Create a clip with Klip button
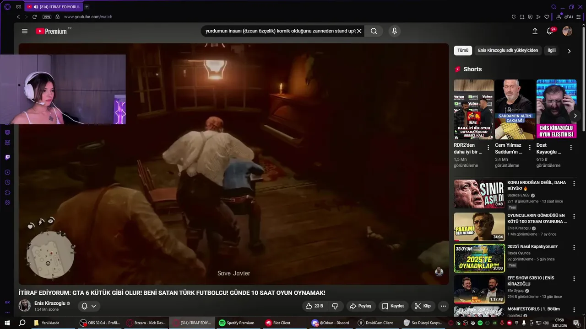The width and height of the screenshot is (586, 329). pos(423,306)
